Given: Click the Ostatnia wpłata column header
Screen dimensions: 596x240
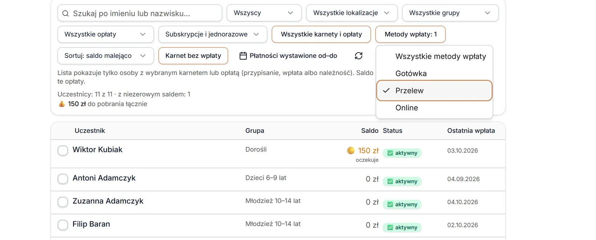Looking at the screenshot, I should 471,131.
